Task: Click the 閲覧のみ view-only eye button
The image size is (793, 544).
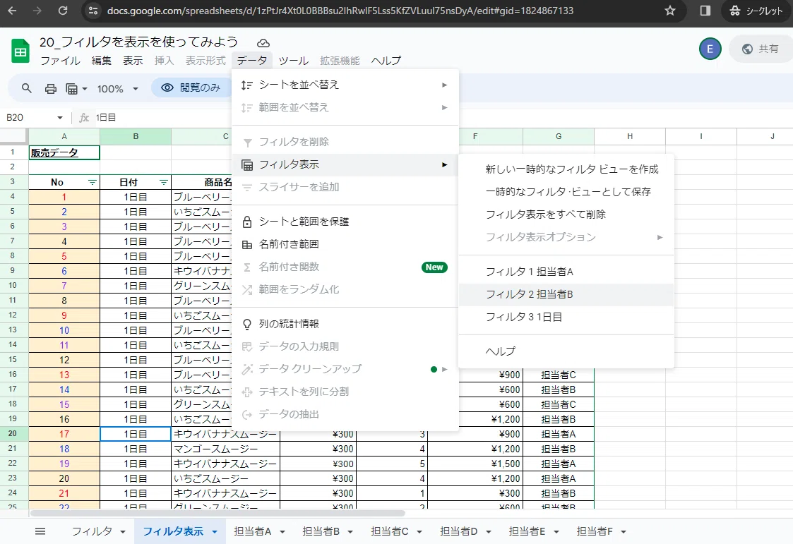Action: (191, 88)
